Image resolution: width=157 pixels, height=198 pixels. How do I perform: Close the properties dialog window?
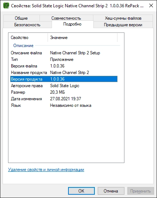coord(151,5)
